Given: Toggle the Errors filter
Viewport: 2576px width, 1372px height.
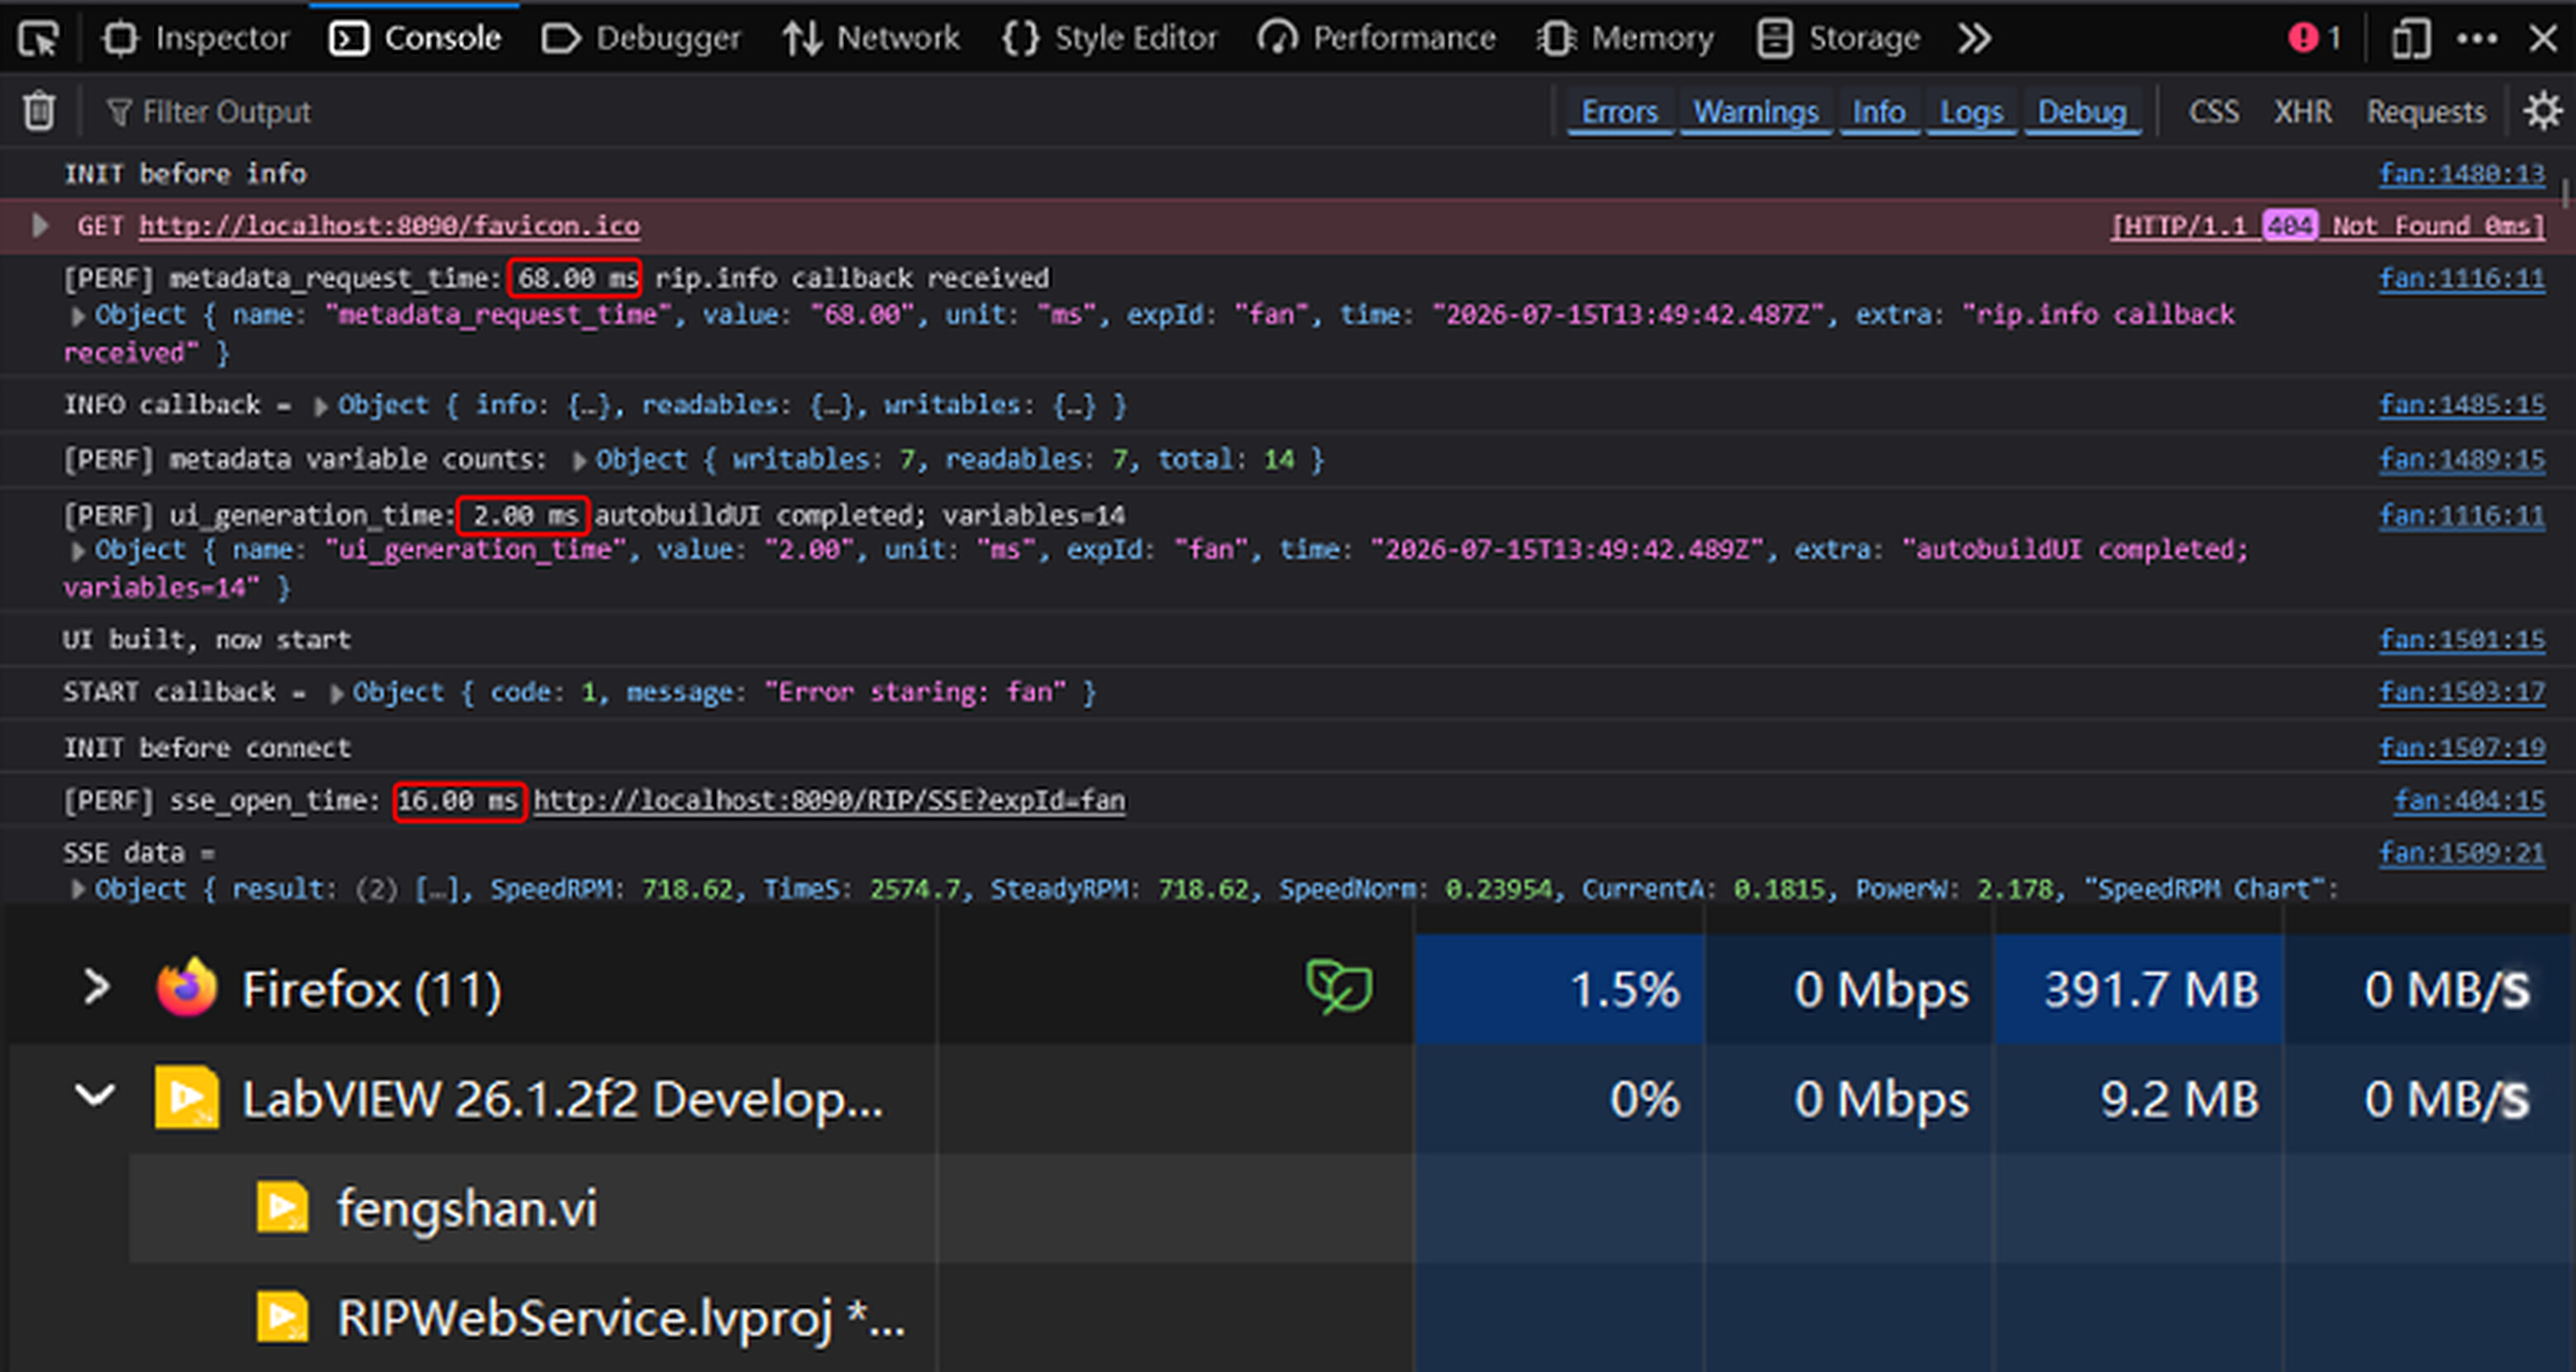Looking at the screenshot, I should point(1619,112).
